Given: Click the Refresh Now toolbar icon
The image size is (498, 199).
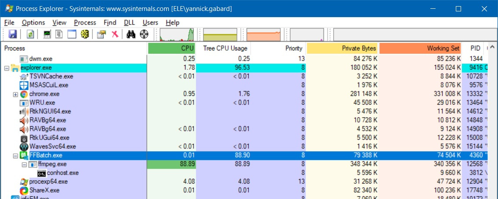Looking at the screenshot, I should click(30, 34).
